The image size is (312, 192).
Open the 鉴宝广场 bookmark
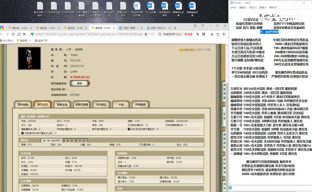pyautogui.click(x=41, y=41)
